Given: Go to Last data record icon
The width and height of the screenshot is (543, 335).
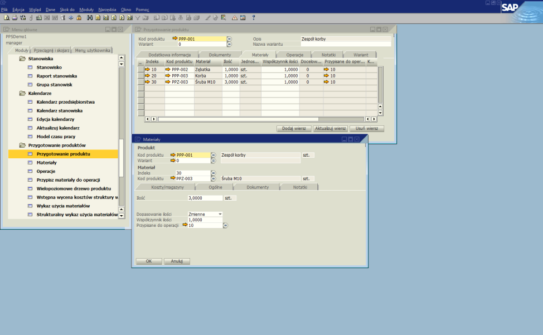Looking at the screenshot, I should pyautogui.click(x=130, y=18).
